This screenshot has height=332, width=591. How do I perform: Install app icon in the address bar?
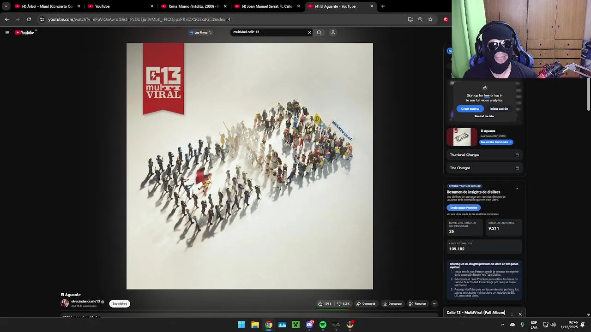(x=410, y=19)
